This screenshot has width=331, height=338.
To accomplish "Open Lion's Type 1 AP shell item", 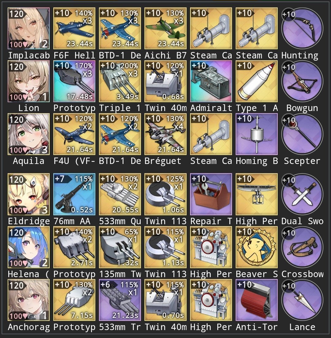I will pyautogui.click(x=257, y=81).
